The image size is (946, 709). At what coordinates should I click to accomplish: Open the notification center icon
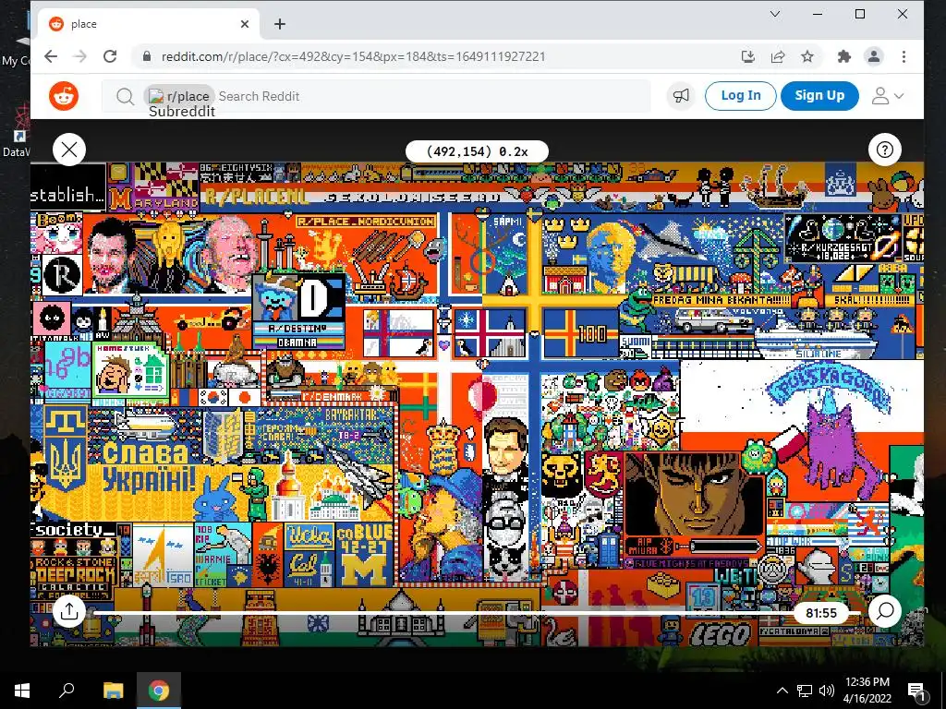(916, 691)
